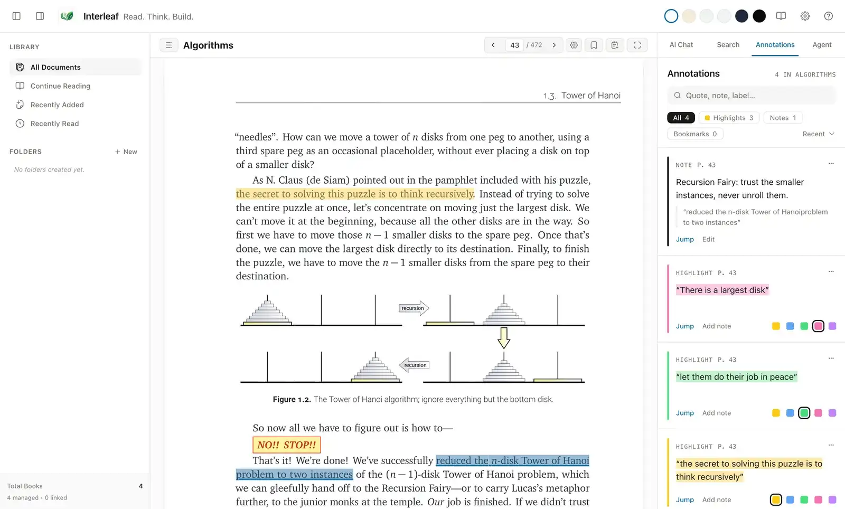
Task: Open more options for 'let them do their job' highlight
Action: pos(831,358)
